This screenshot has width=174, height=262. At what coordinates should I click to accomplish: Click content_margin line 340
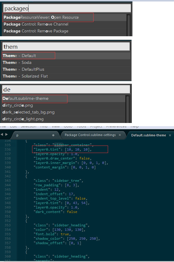tap(65, 167)
